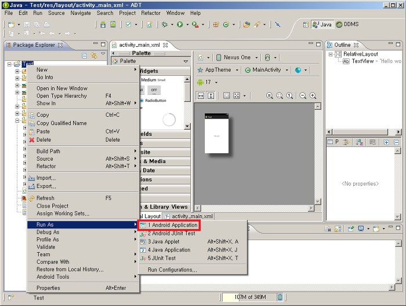Click Debug As in context menu
The width and height of the screenshot is (406, 306).
click(x=83, y=232)
